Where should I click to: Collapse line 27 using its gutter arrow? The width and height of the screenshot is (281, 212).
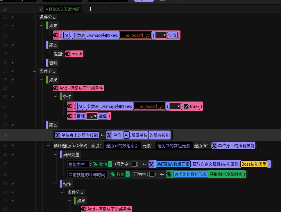coord(12,71)
